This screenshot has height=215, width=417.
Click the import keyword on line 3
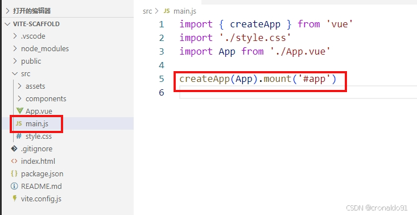pyautogui.click(x=196, y=51)
